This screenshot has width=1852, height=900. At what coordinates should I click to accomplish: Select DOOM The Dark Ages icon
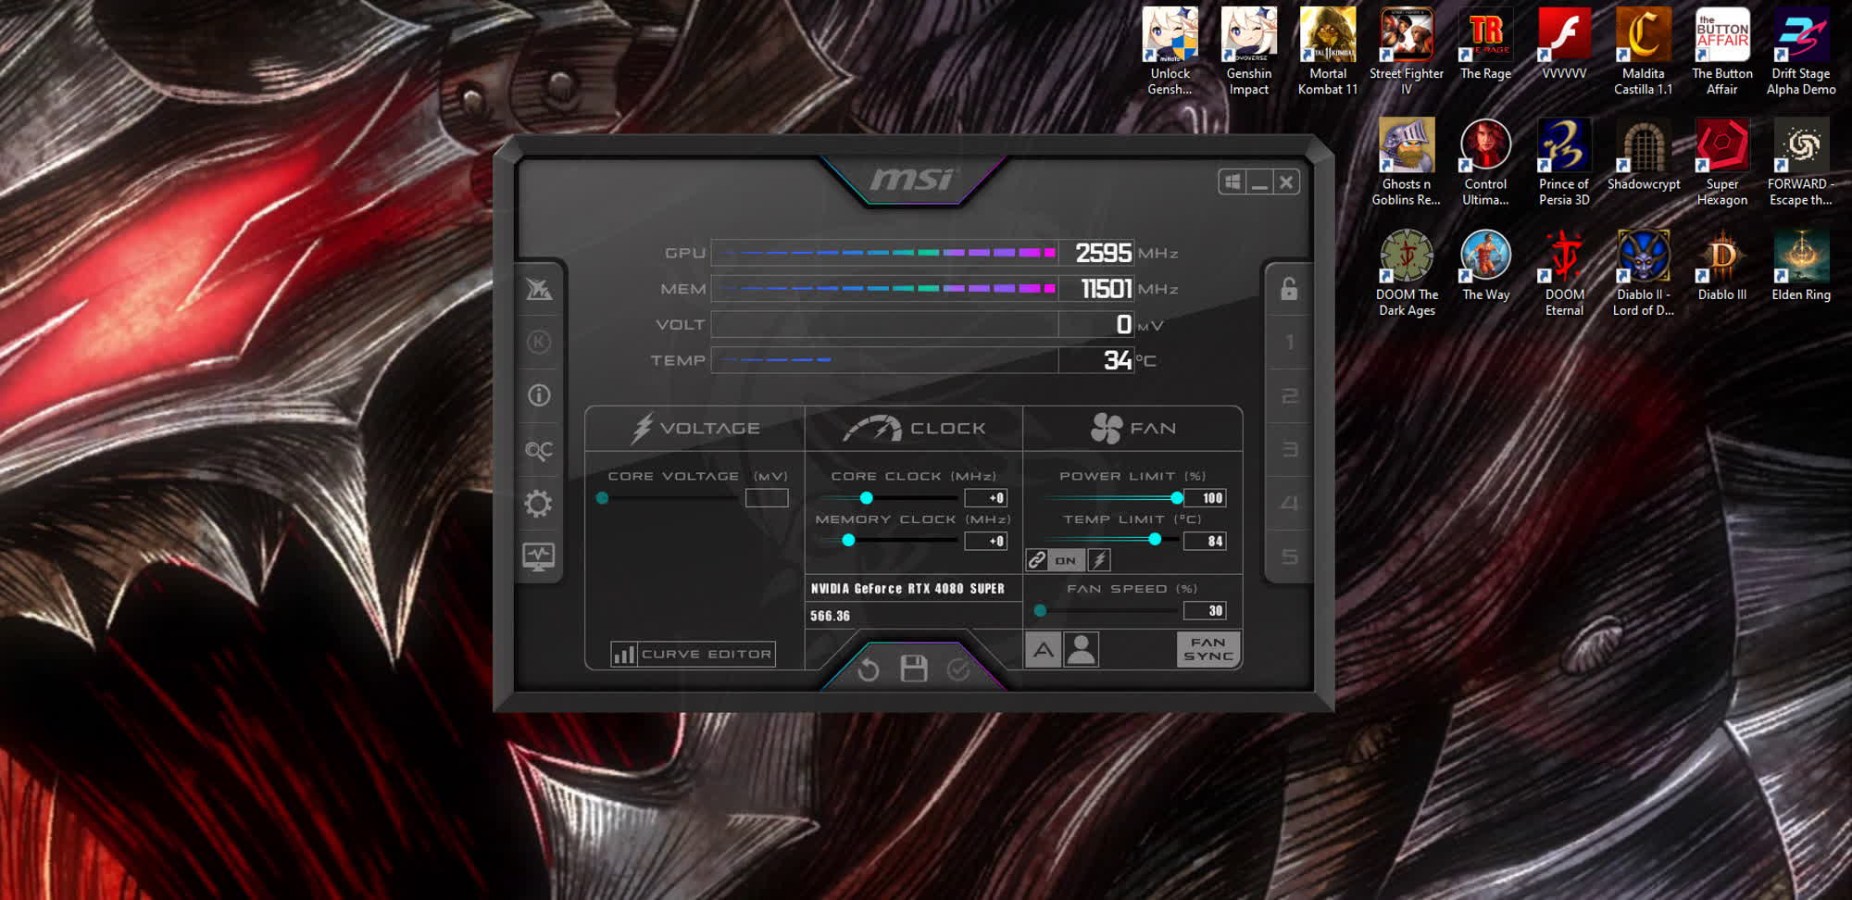[1407, 273]
